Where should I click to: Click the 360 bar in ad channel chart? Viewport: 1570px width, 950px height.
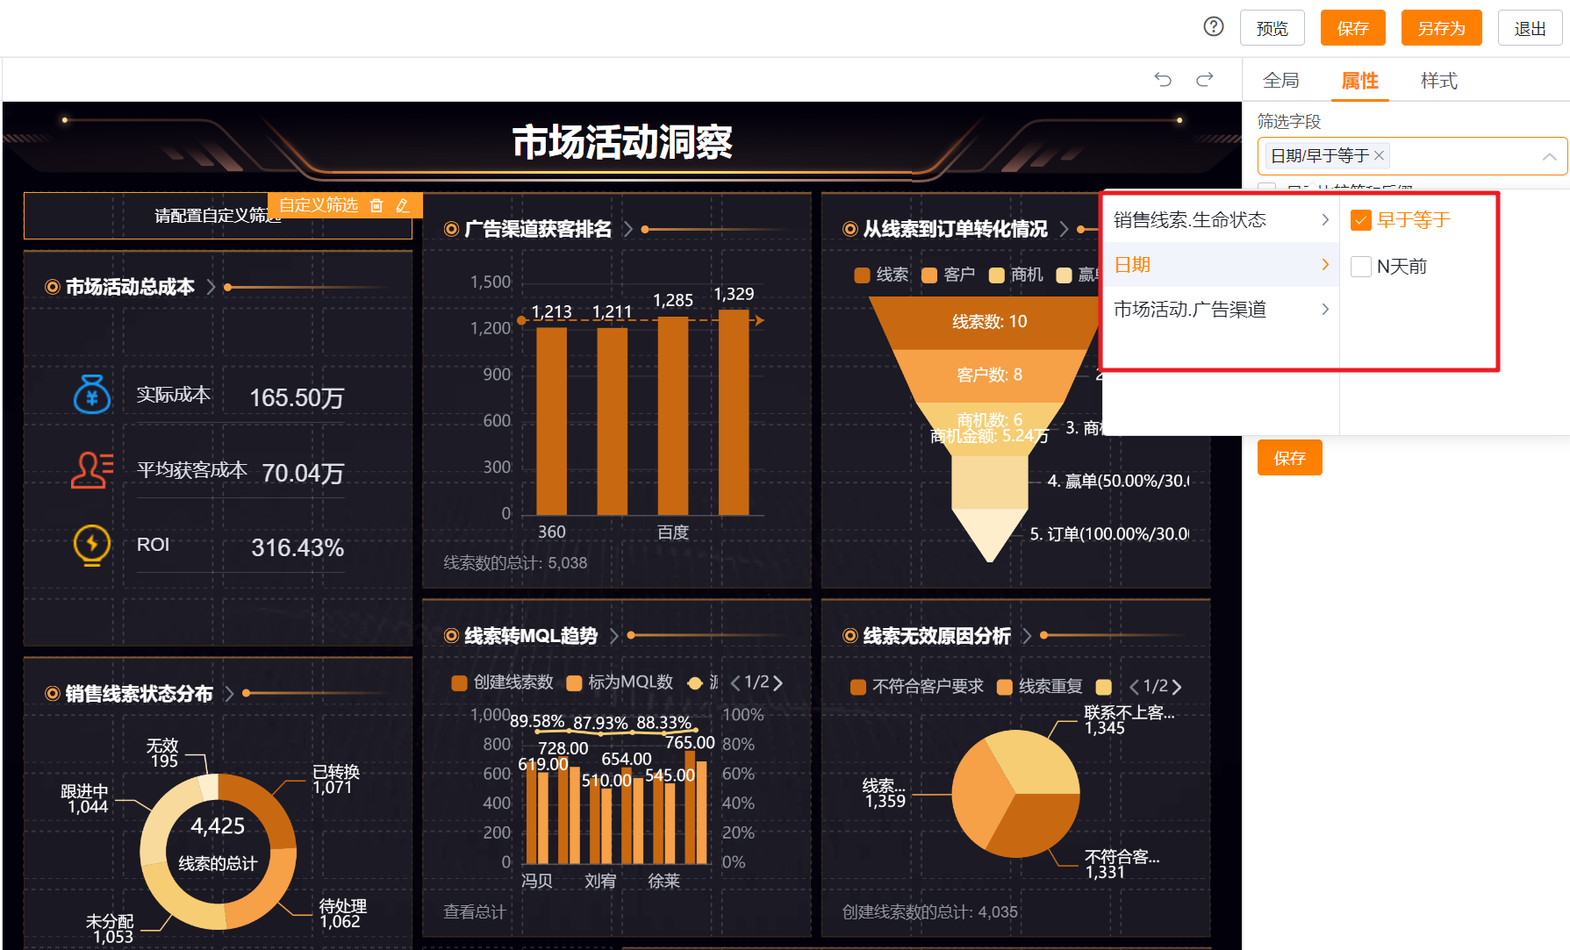551,420
